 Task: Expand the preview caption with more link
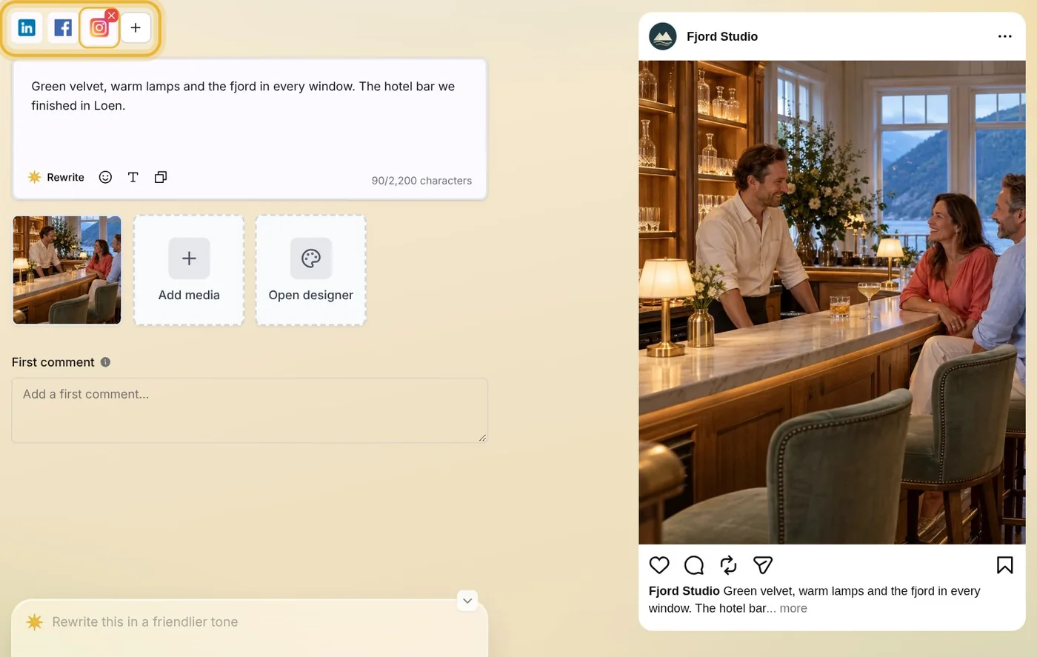click(x=793, y=608)
